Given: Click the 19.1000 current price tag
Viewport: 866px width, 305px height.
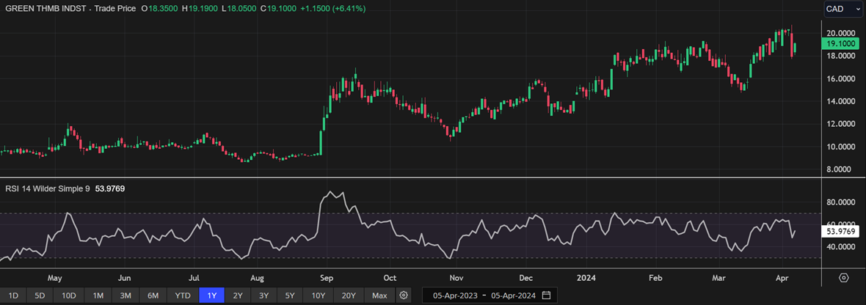Looking at the screenshot, I should 842,43.
